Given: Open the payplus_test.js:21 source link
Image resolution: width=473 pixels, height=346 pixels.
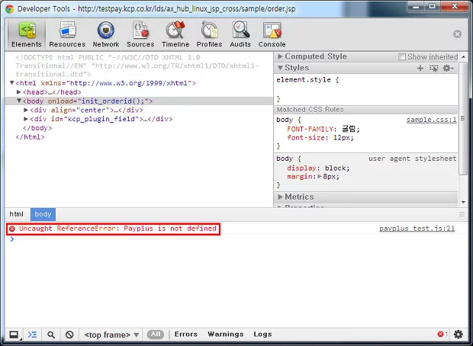Looking at the screenshot, I should [x=417, y=229].
